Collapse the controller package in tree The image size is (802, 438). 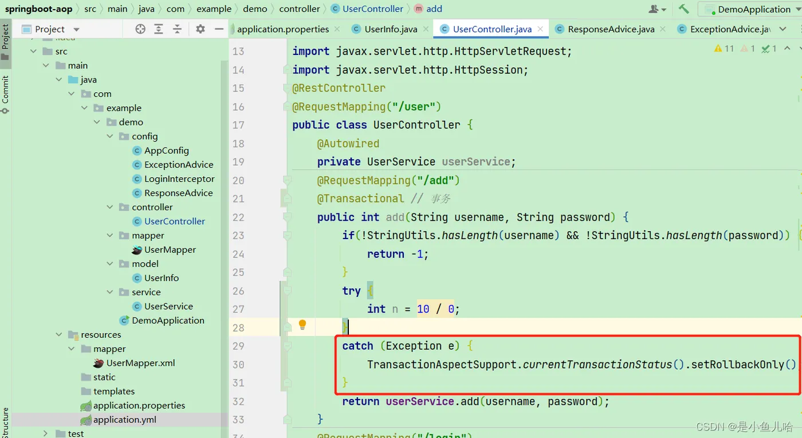110,207
